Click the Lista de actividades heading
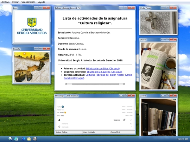The image size is (190, 142). click(x=95, y=21)
